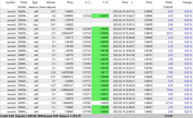Click close price 1.06858
The image size is (193, 118).
click(148, 25)
